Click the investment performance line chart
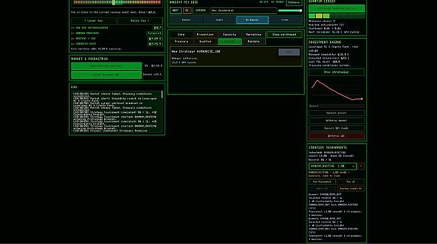Image resolution: width=437 pixels, height=244 pixels. pyautogui.click(x=336, y=90)
